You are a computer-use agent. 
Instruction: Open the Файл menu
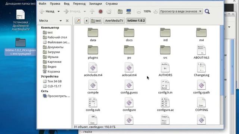(x=42, y=3)
